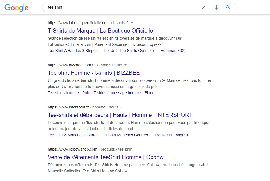The height and width of the screenshot is (181, 270).
Task: Follow Lot de 2 Tee Shirts Oversize sitelink
Action: (131, 51)
